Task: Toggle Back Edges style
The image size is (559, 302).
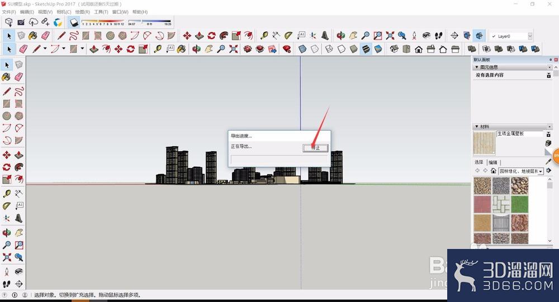Action: coord(314,49)
